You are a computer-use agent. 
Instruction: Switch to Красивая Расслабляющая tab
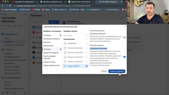pos(25,2)
